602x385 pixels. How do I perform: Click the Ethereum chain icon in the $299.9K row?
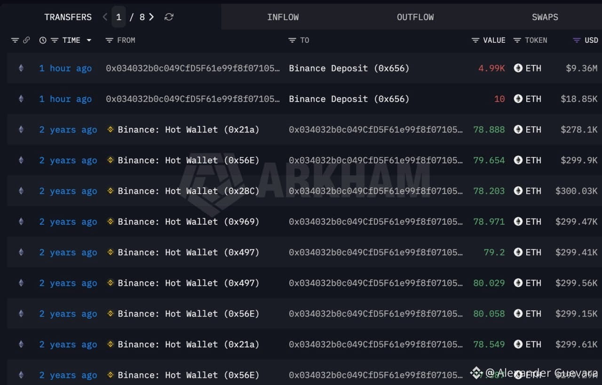click(21, 160)
